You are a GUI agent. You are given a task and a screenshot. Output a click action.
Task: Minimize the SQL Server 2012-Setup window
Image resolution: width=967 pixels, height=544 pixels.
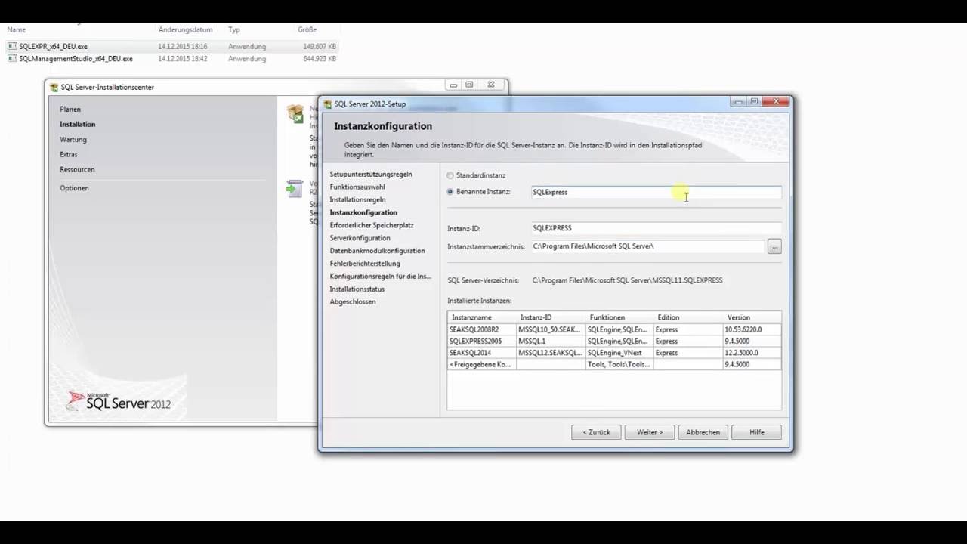[738, 101]
